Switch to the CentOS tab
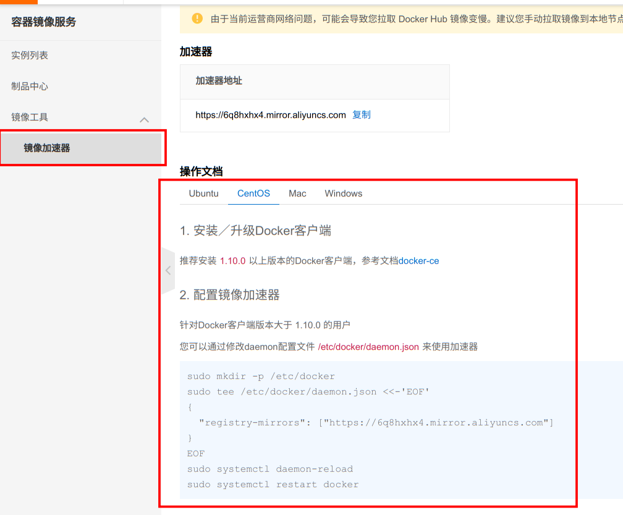The width and height of the screenshot is (623, 515). 253,194
